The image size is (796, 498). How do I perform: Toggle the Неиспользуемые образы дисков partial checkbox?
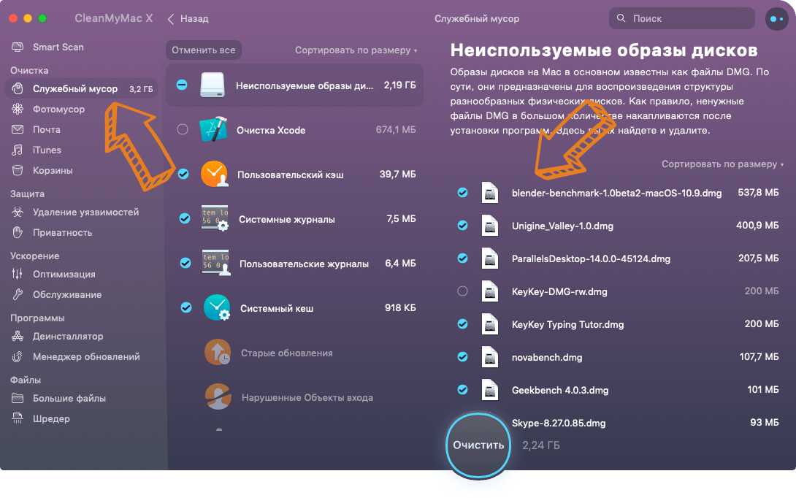182,85
